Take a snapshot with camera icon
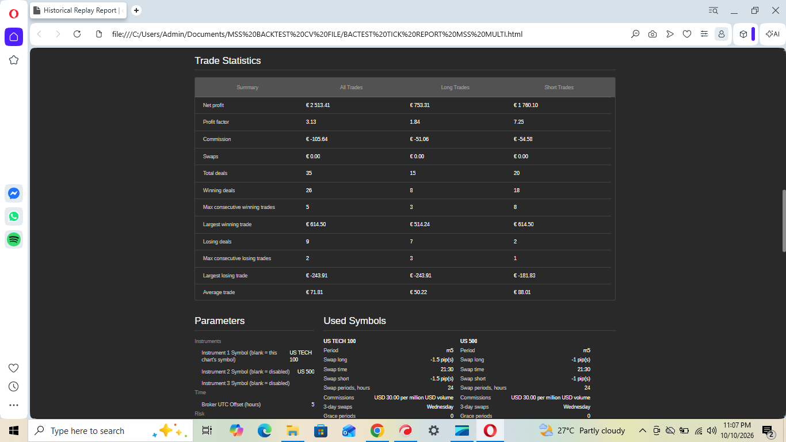This screenshot has height=442, width=786. (653, 34)
